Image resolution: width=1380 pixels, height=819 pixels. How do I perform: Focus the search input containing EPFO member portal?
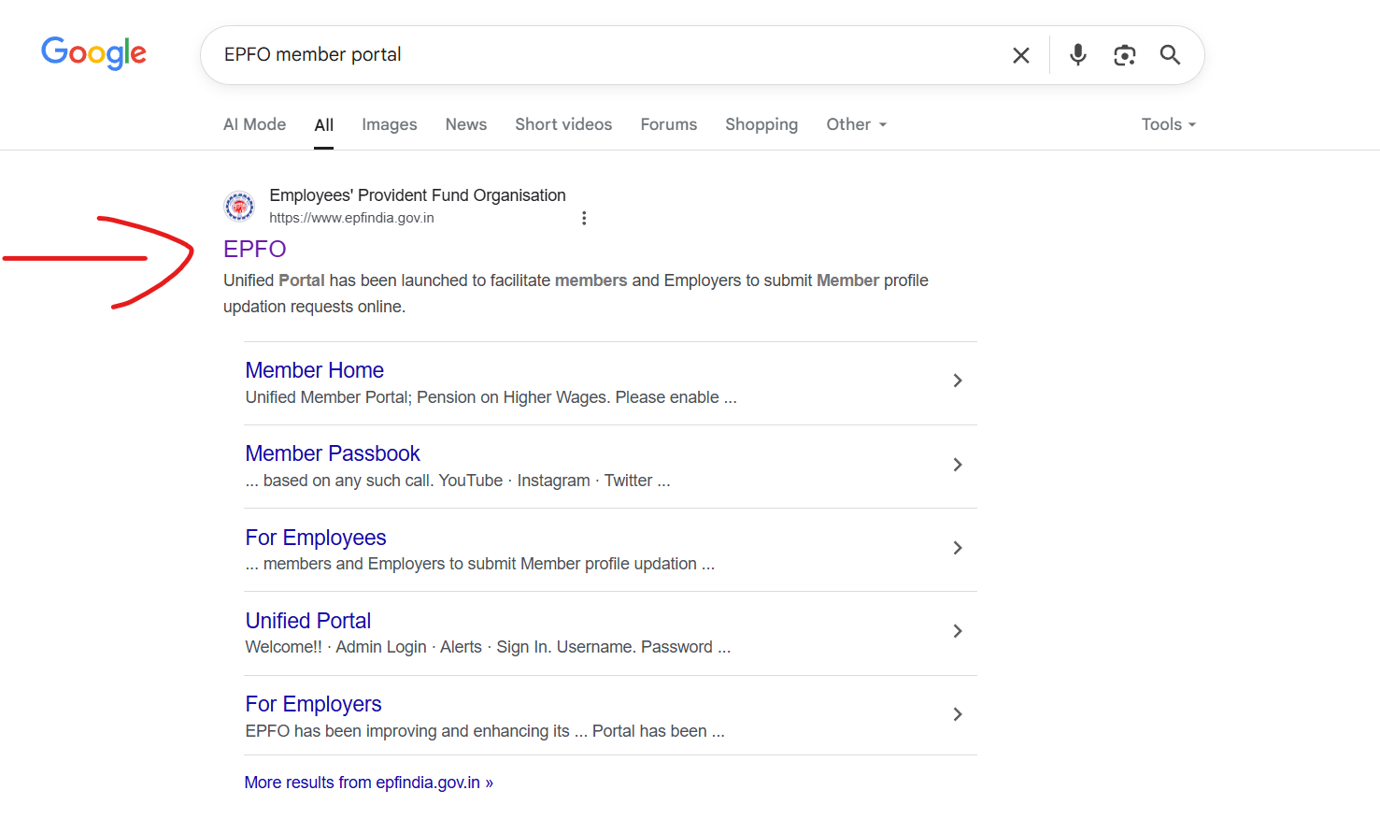[x=607, y=55]
